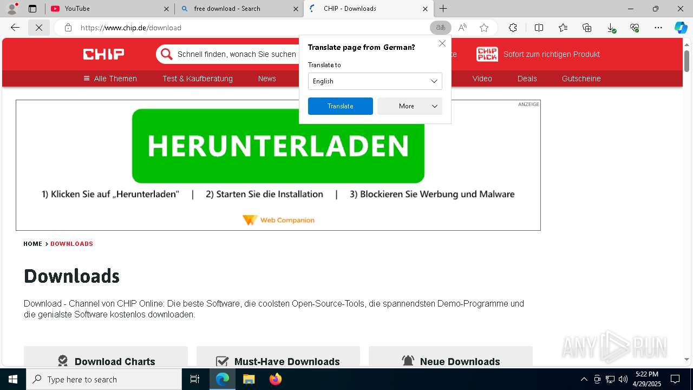Open File Explorer from the taskbar
The width and height of the screenshot is (693, 390).
[249, 379]
